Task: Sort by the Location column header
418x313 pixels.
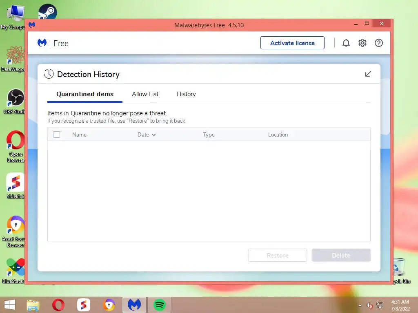Action: [278, 134]
